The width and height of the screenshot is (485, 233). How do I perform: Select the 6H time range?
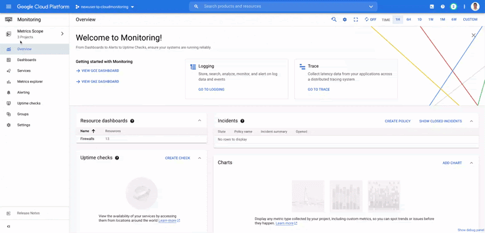tap(408, 19)
